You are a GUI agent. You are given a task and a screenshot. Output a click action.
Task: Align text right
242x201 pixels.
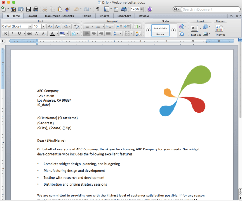pos(101,34)
